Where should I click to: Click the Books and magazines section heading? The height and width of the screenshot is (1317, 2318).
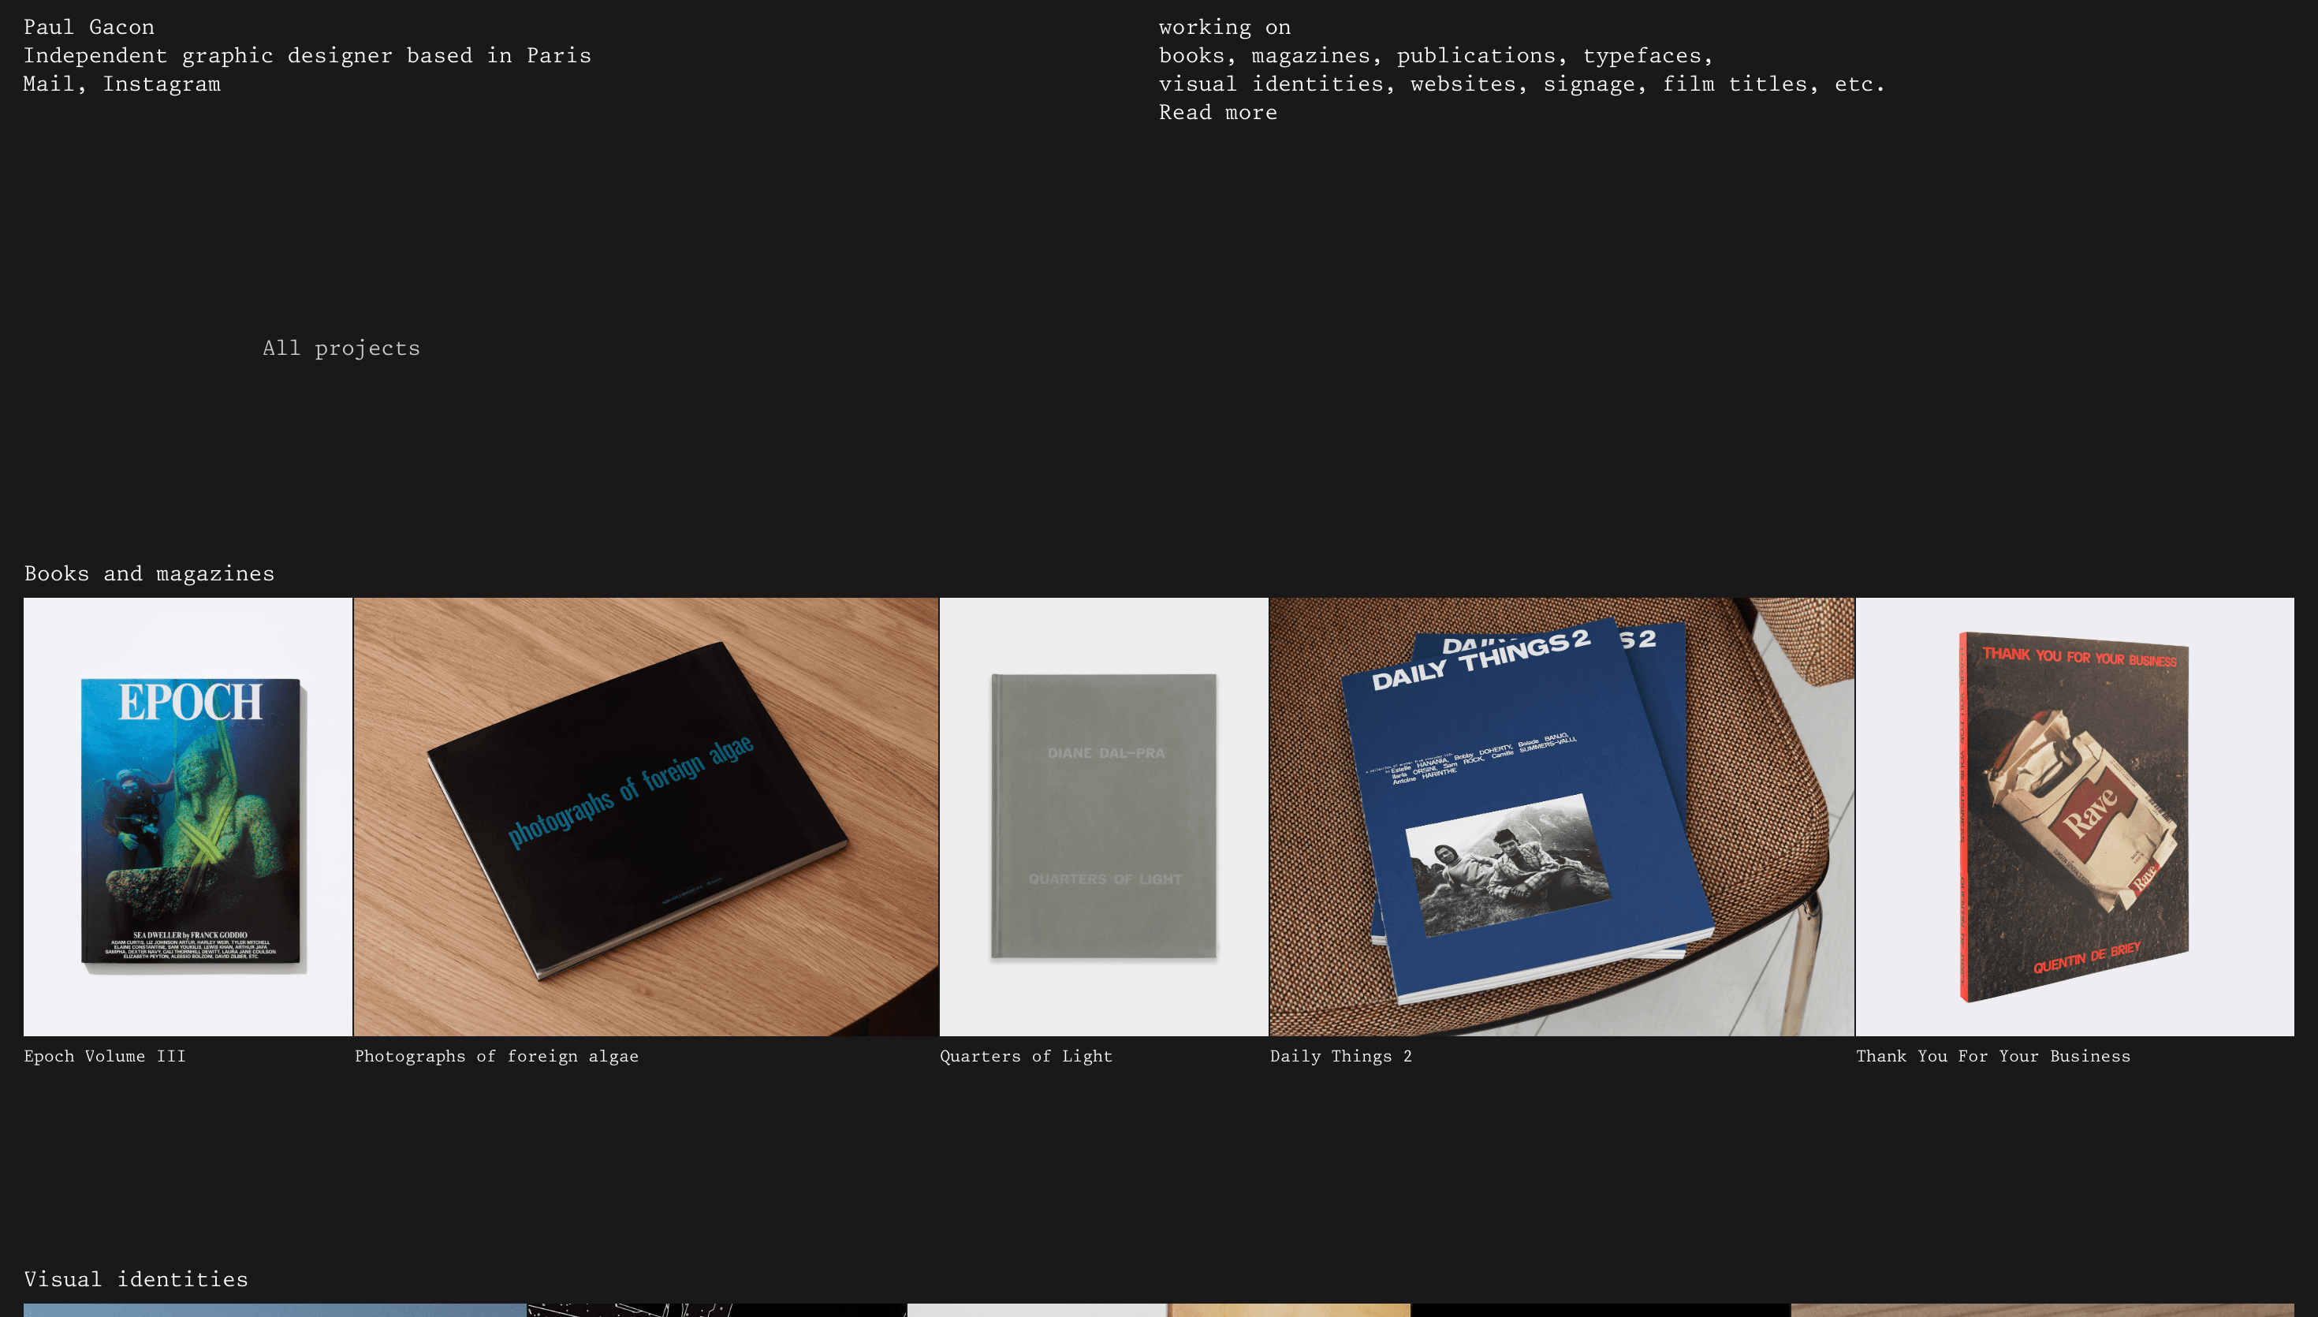(149, 573)
